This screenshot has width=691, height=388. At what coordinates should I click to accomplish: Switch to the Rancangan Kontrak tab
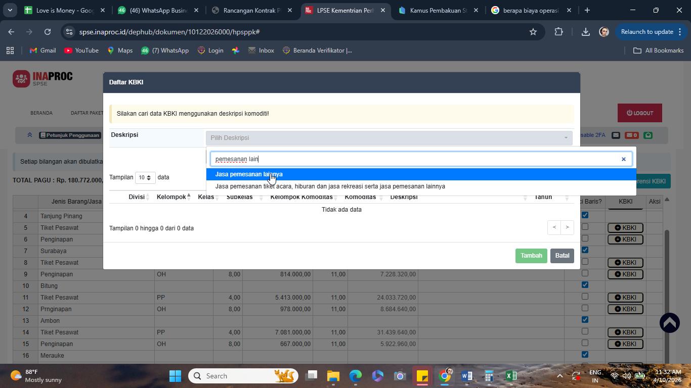point(252,10)
